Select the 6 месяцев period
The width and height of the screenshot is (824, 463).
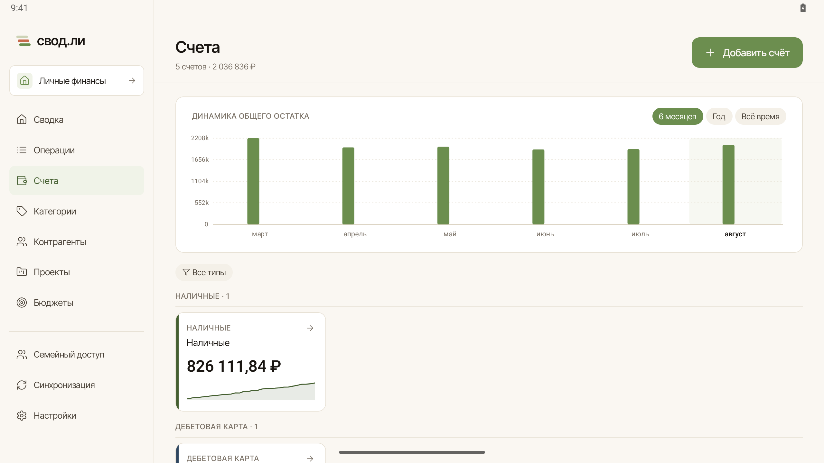click(677, 116)
